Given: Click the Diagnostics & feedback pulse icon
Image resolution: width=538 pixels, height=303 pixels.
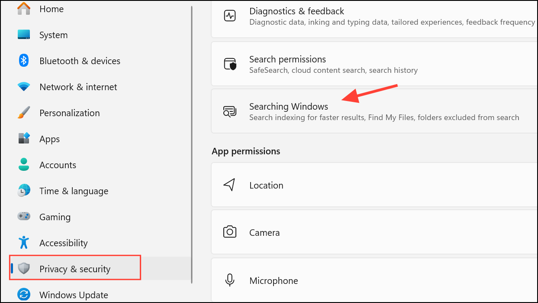Looking at the screenshot, I should click(229, 16).
